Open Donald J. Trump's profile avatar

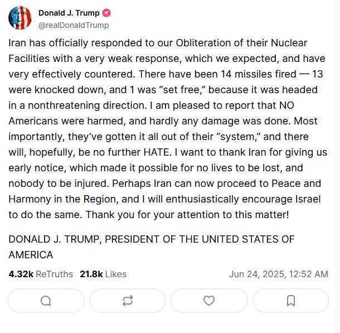pos(20,18)
